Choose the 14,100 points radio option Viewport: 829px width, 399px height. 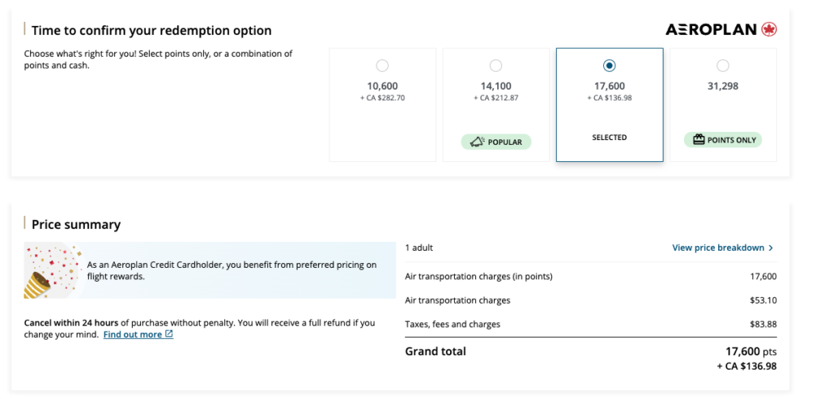click(495, 66)
